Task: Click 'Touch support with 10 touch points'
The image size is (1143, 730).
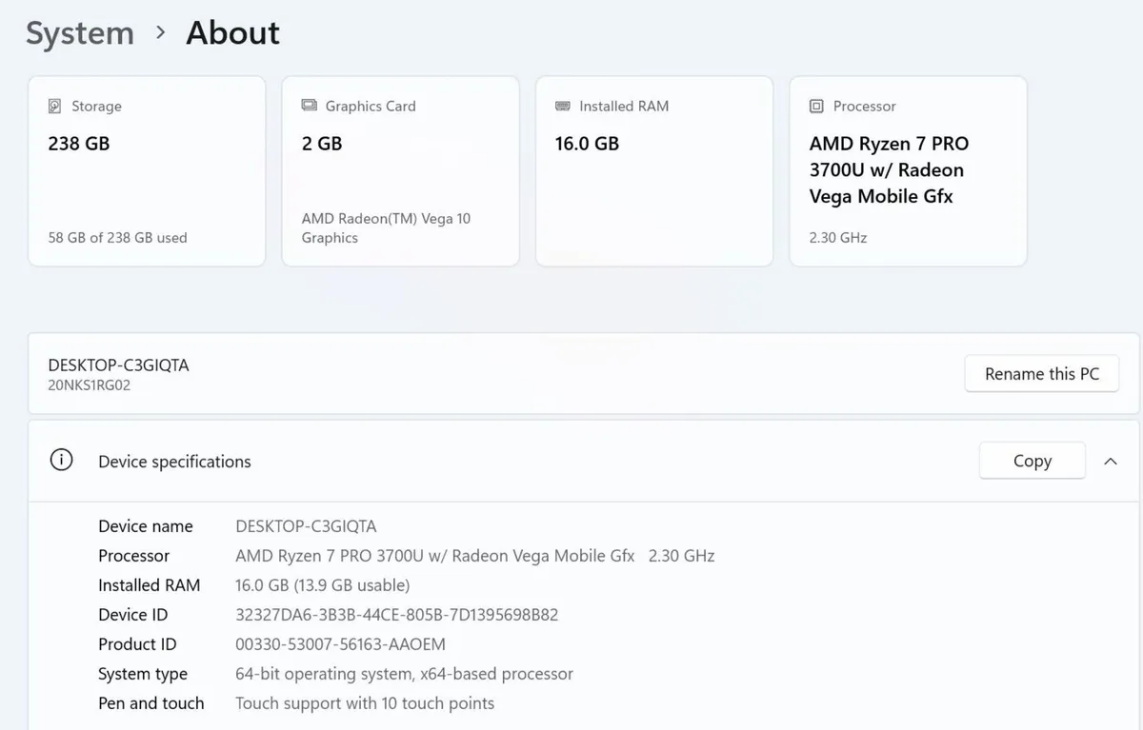Action: point(365,703)
